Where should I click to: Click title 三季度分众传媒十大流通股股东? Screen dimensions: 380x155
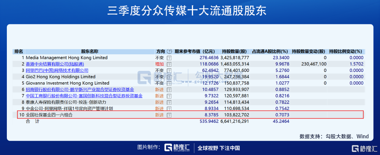(x=187, y=11)
